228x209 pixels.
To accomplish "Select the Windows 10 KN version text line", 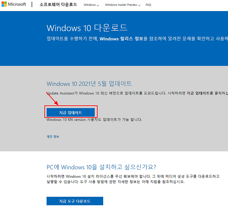I will click(94, 120).
